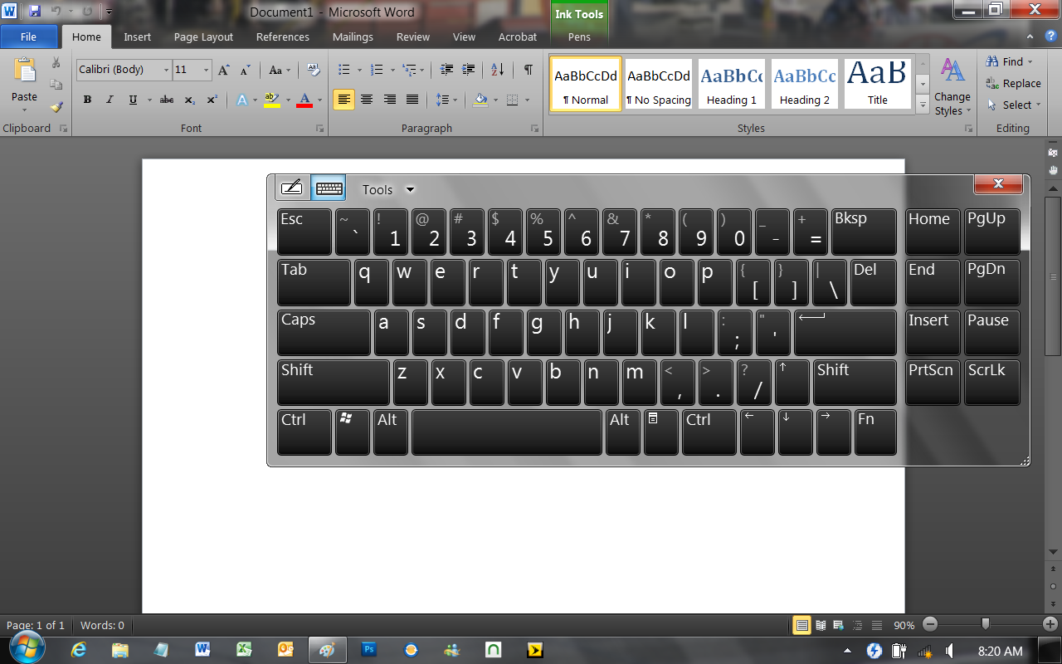1062x664 pixels.
Task: Open the Tools menu of input panel
Action: pyautogui.click(x=387, y=189)
